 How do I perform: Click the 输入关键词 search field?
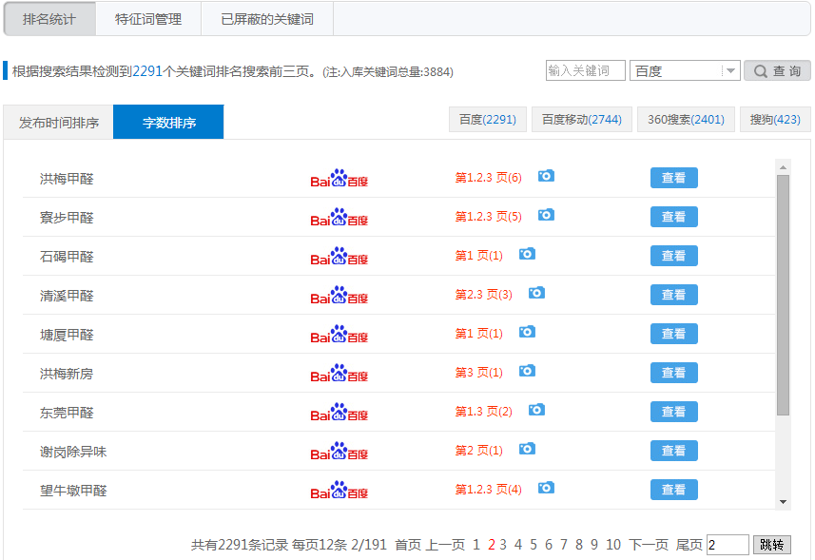[x=585, y=71]
